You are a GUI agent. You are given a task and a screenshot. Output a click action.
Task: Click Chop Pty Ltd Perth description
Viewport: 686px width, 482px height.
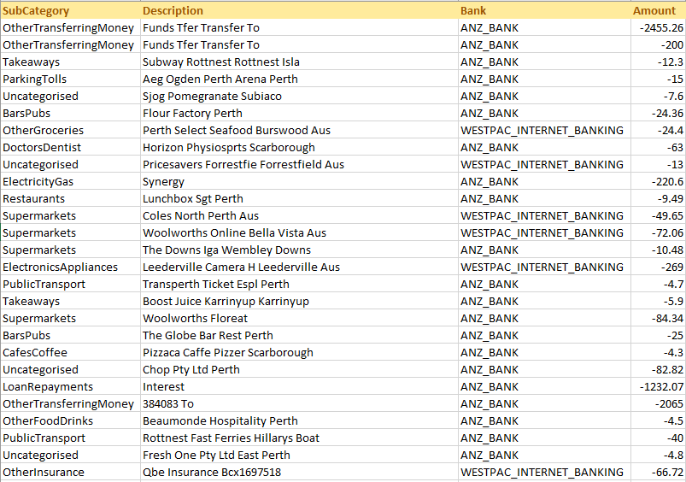tap(299, 369)
